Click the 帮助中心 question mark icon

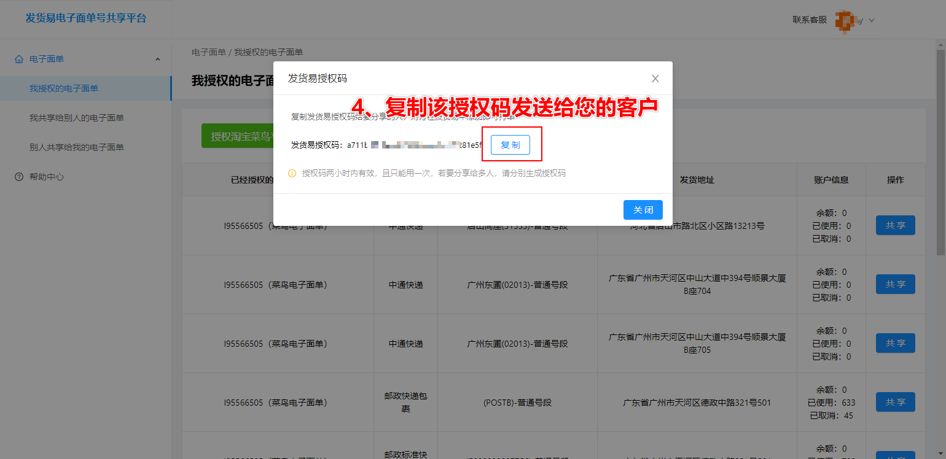coord(19,177)
